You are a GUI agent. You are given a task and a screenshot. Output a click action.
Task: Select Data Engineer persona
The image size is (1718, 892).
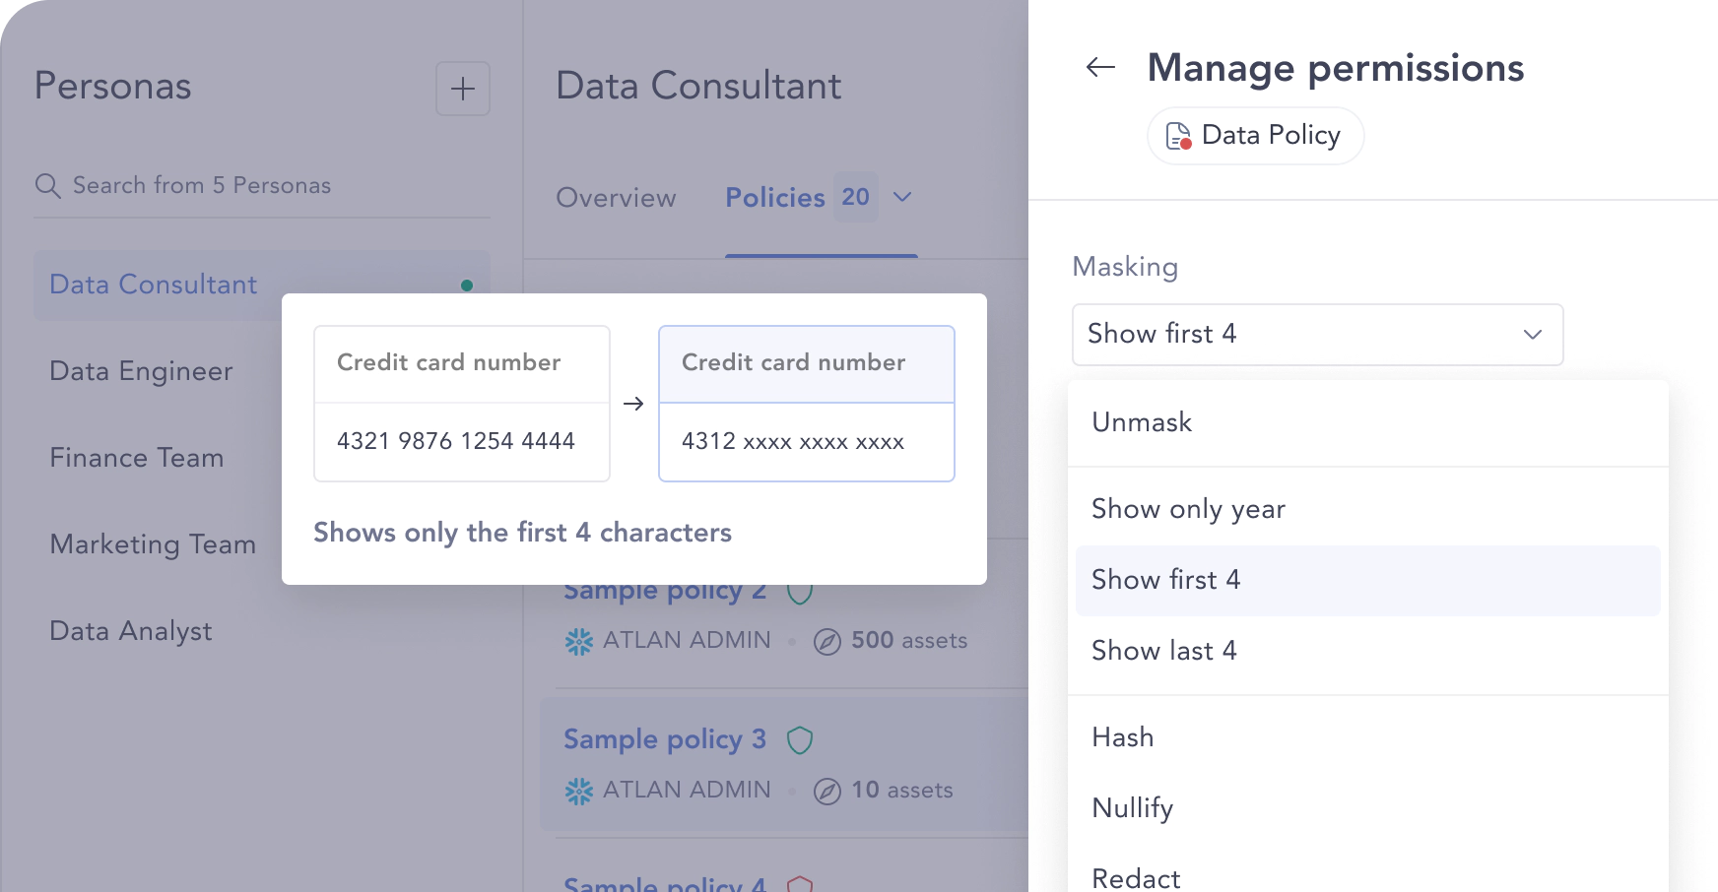[x=141, y=371]
